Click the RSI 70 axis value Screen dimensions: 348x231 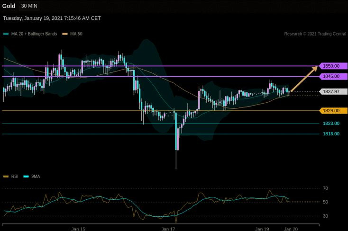(x=325, y=188)
